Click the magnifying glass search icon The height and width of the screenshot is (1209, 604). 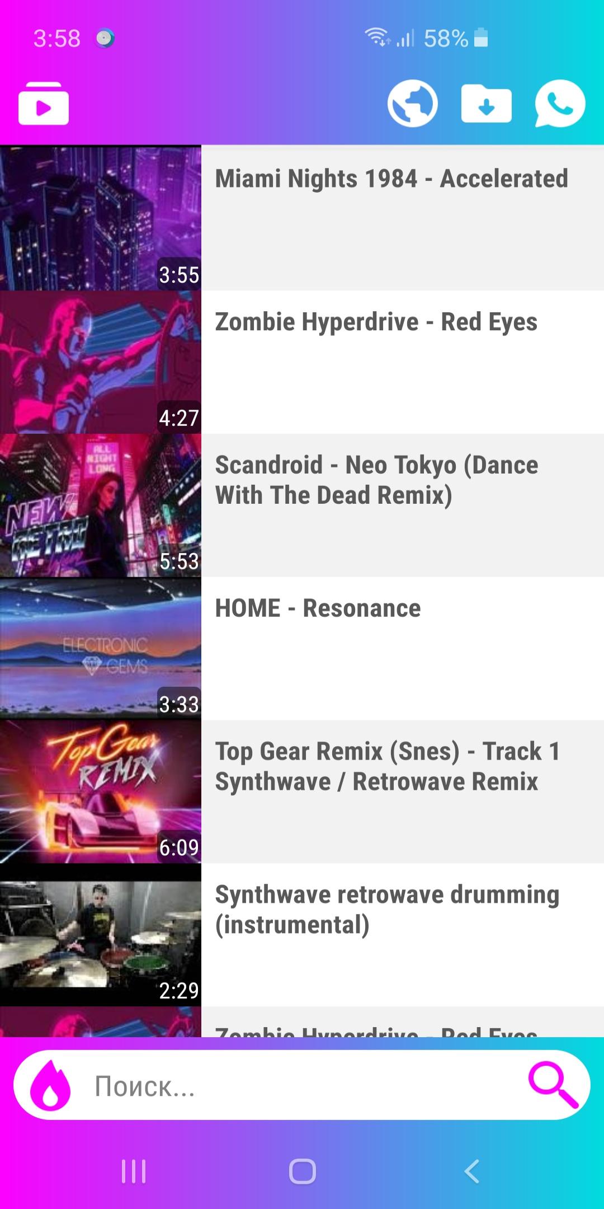(553, 1085)
